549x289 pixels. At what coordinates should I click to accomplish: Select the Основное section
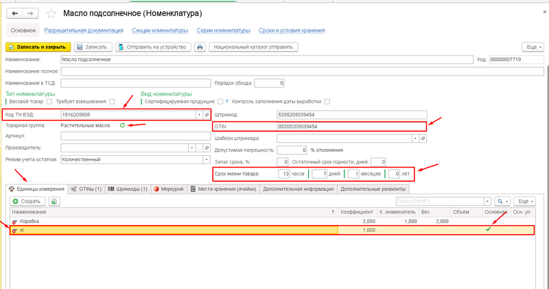(x=23, y=30)
